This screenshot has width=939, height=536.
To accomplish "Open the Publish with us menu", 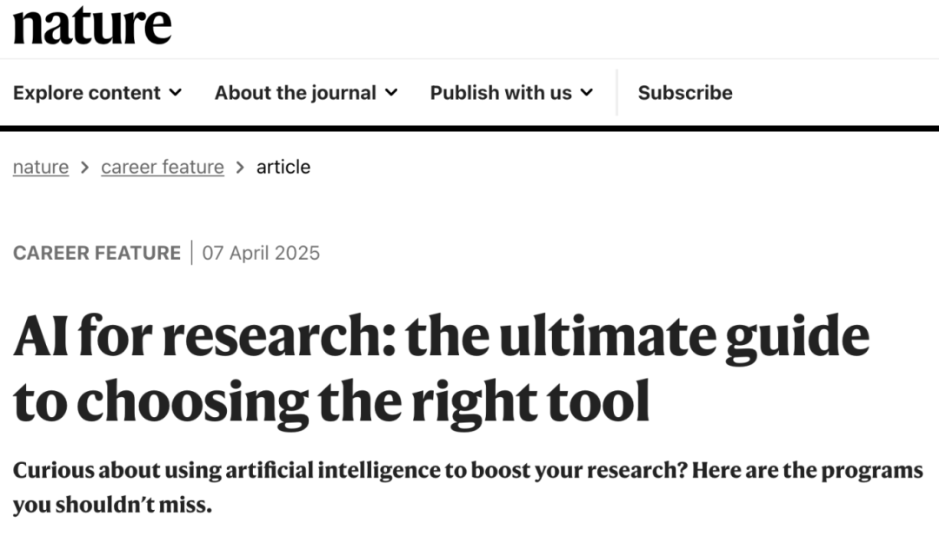I will tap(502, 92).
